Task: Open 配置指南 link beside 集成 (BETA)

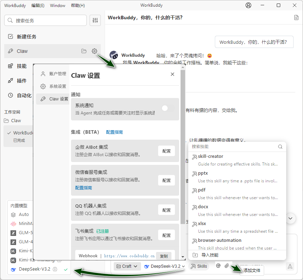Action: click(x=114, y=132)
